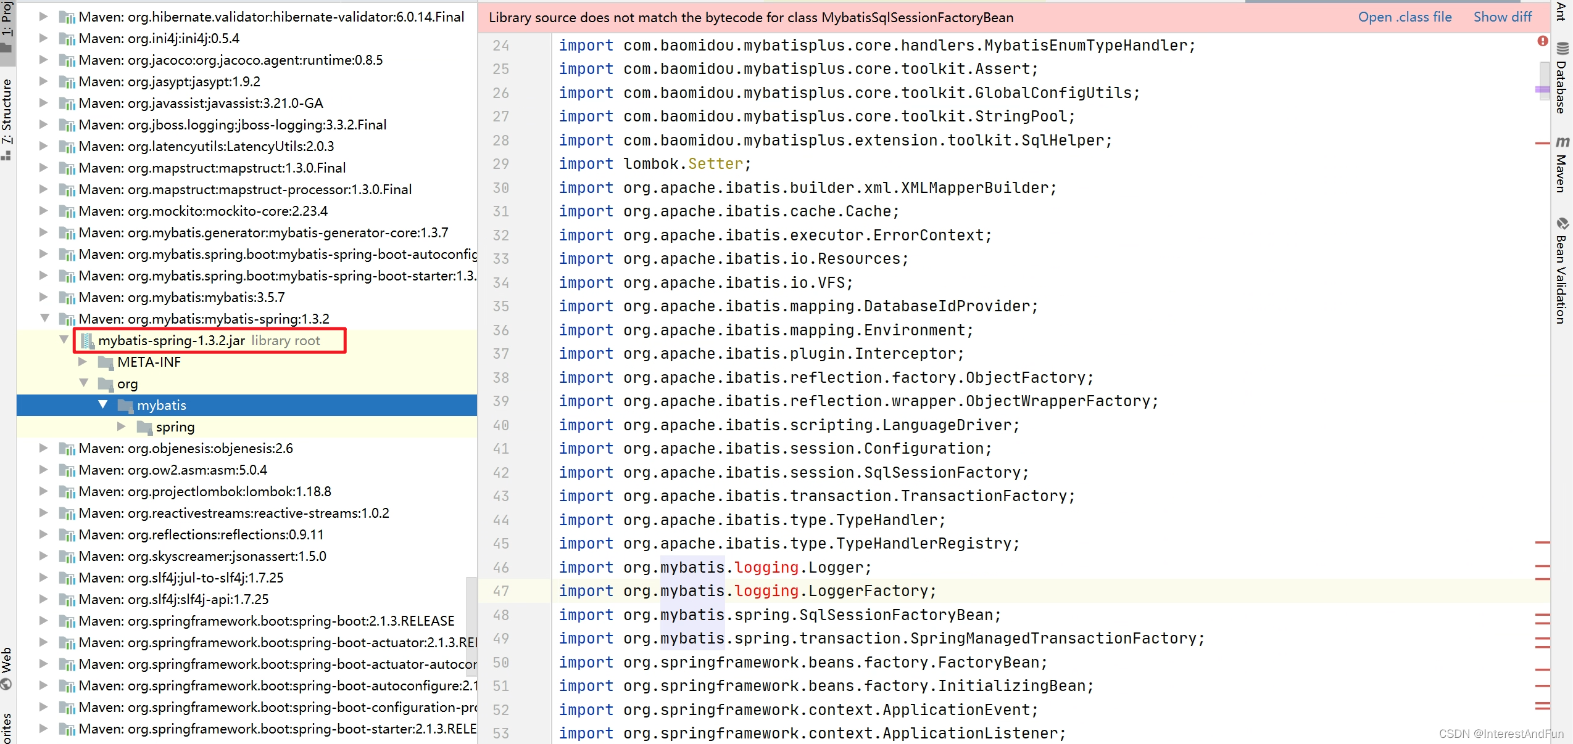1573x744 pixels.
Task: Open the Structure tool window icon
Action: point(6,155)
